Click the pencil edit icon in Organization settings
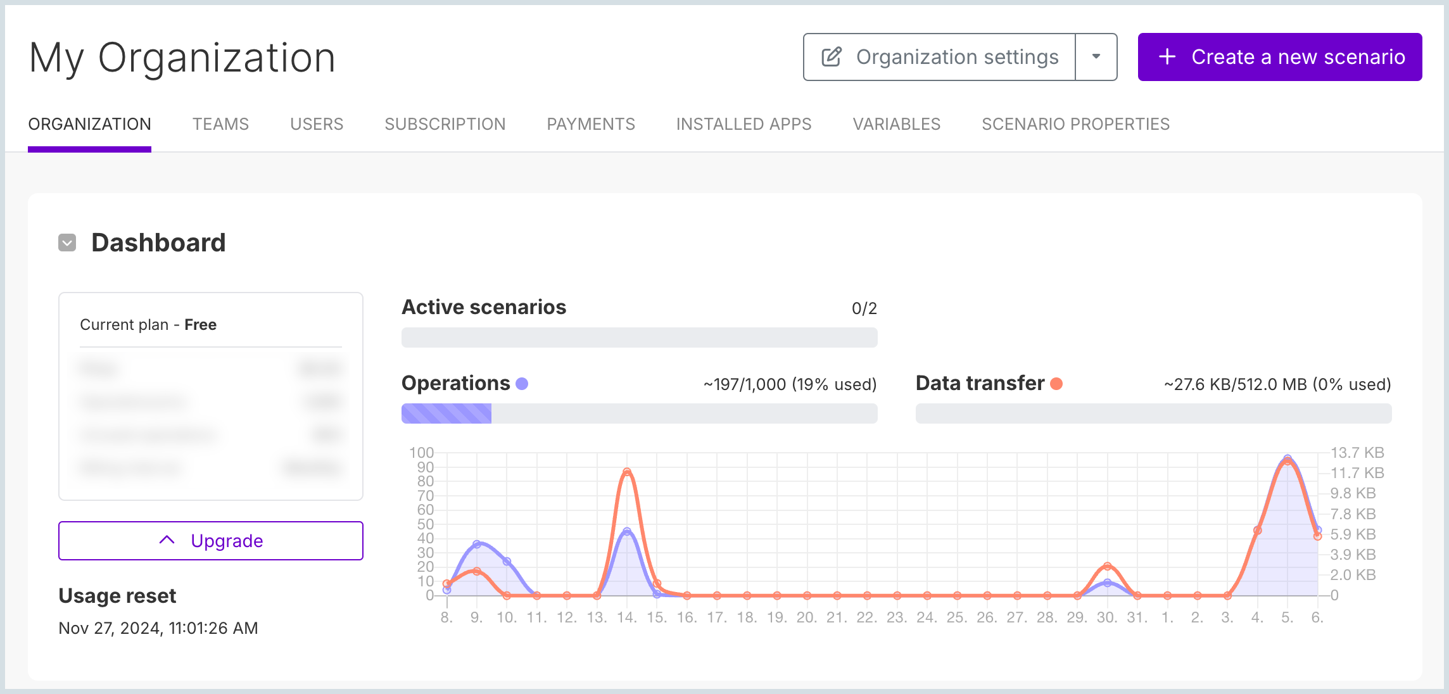 click(x=832, y=57)
